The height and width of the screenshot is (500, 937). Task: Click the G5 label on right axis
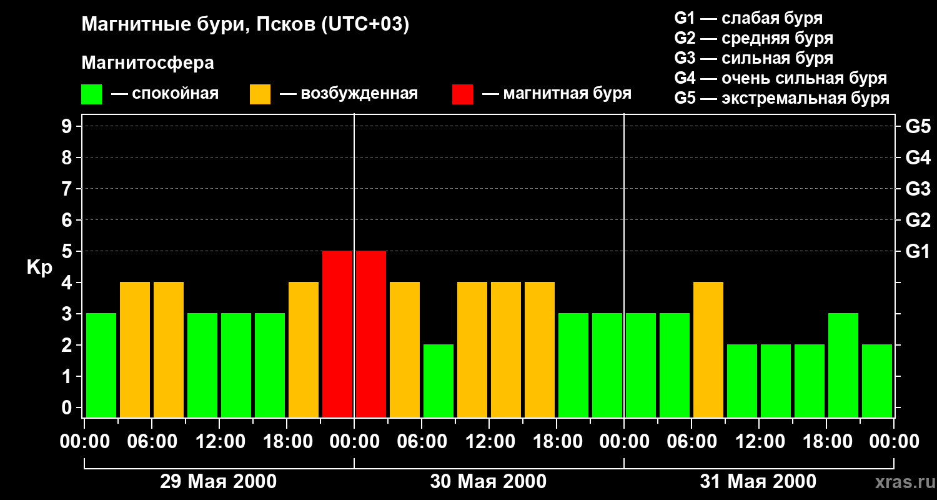[x=917, y=127]
